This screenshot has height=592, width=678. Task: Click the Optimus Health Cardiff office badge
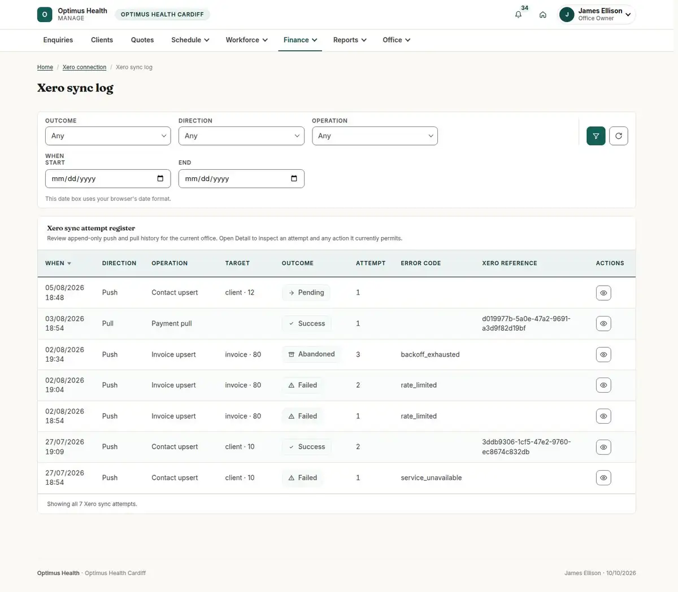[x=162, y=15]
